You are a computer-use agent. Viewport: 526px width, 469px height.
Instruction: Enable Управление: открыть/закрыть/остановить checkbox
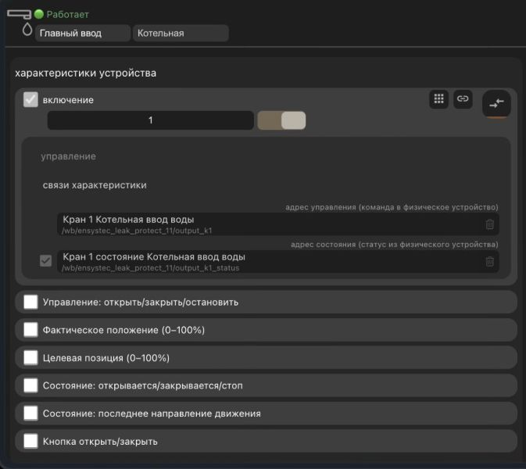pyautogui.click(x=30, y=302)
